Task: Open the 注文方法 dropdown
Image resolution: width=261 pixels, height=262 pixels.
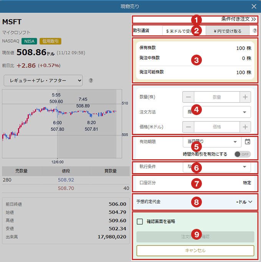Action: (217, 112)
